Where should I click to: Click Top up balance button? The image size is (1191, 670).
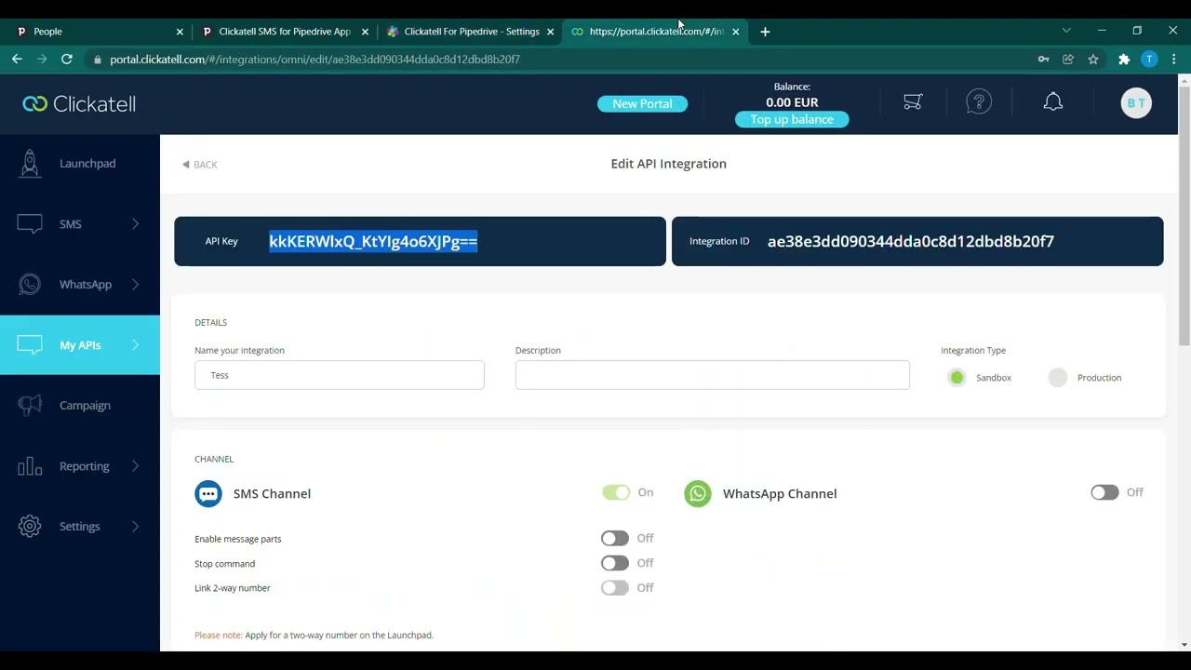coord(792,119)
